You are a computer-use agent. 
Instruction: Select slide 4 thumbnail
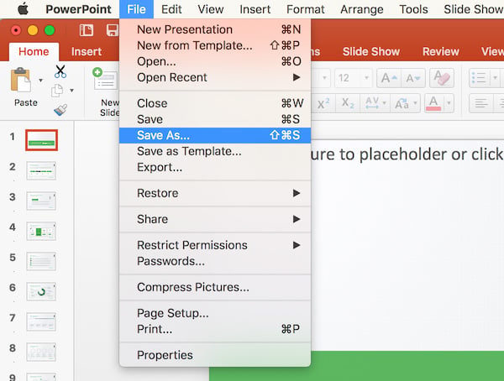click(x=41, y=231)
